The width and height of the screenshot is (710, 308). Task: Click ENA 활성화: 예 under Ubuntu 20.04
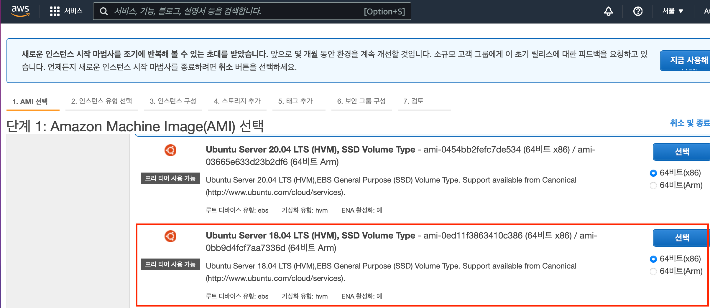coord(362,210)
